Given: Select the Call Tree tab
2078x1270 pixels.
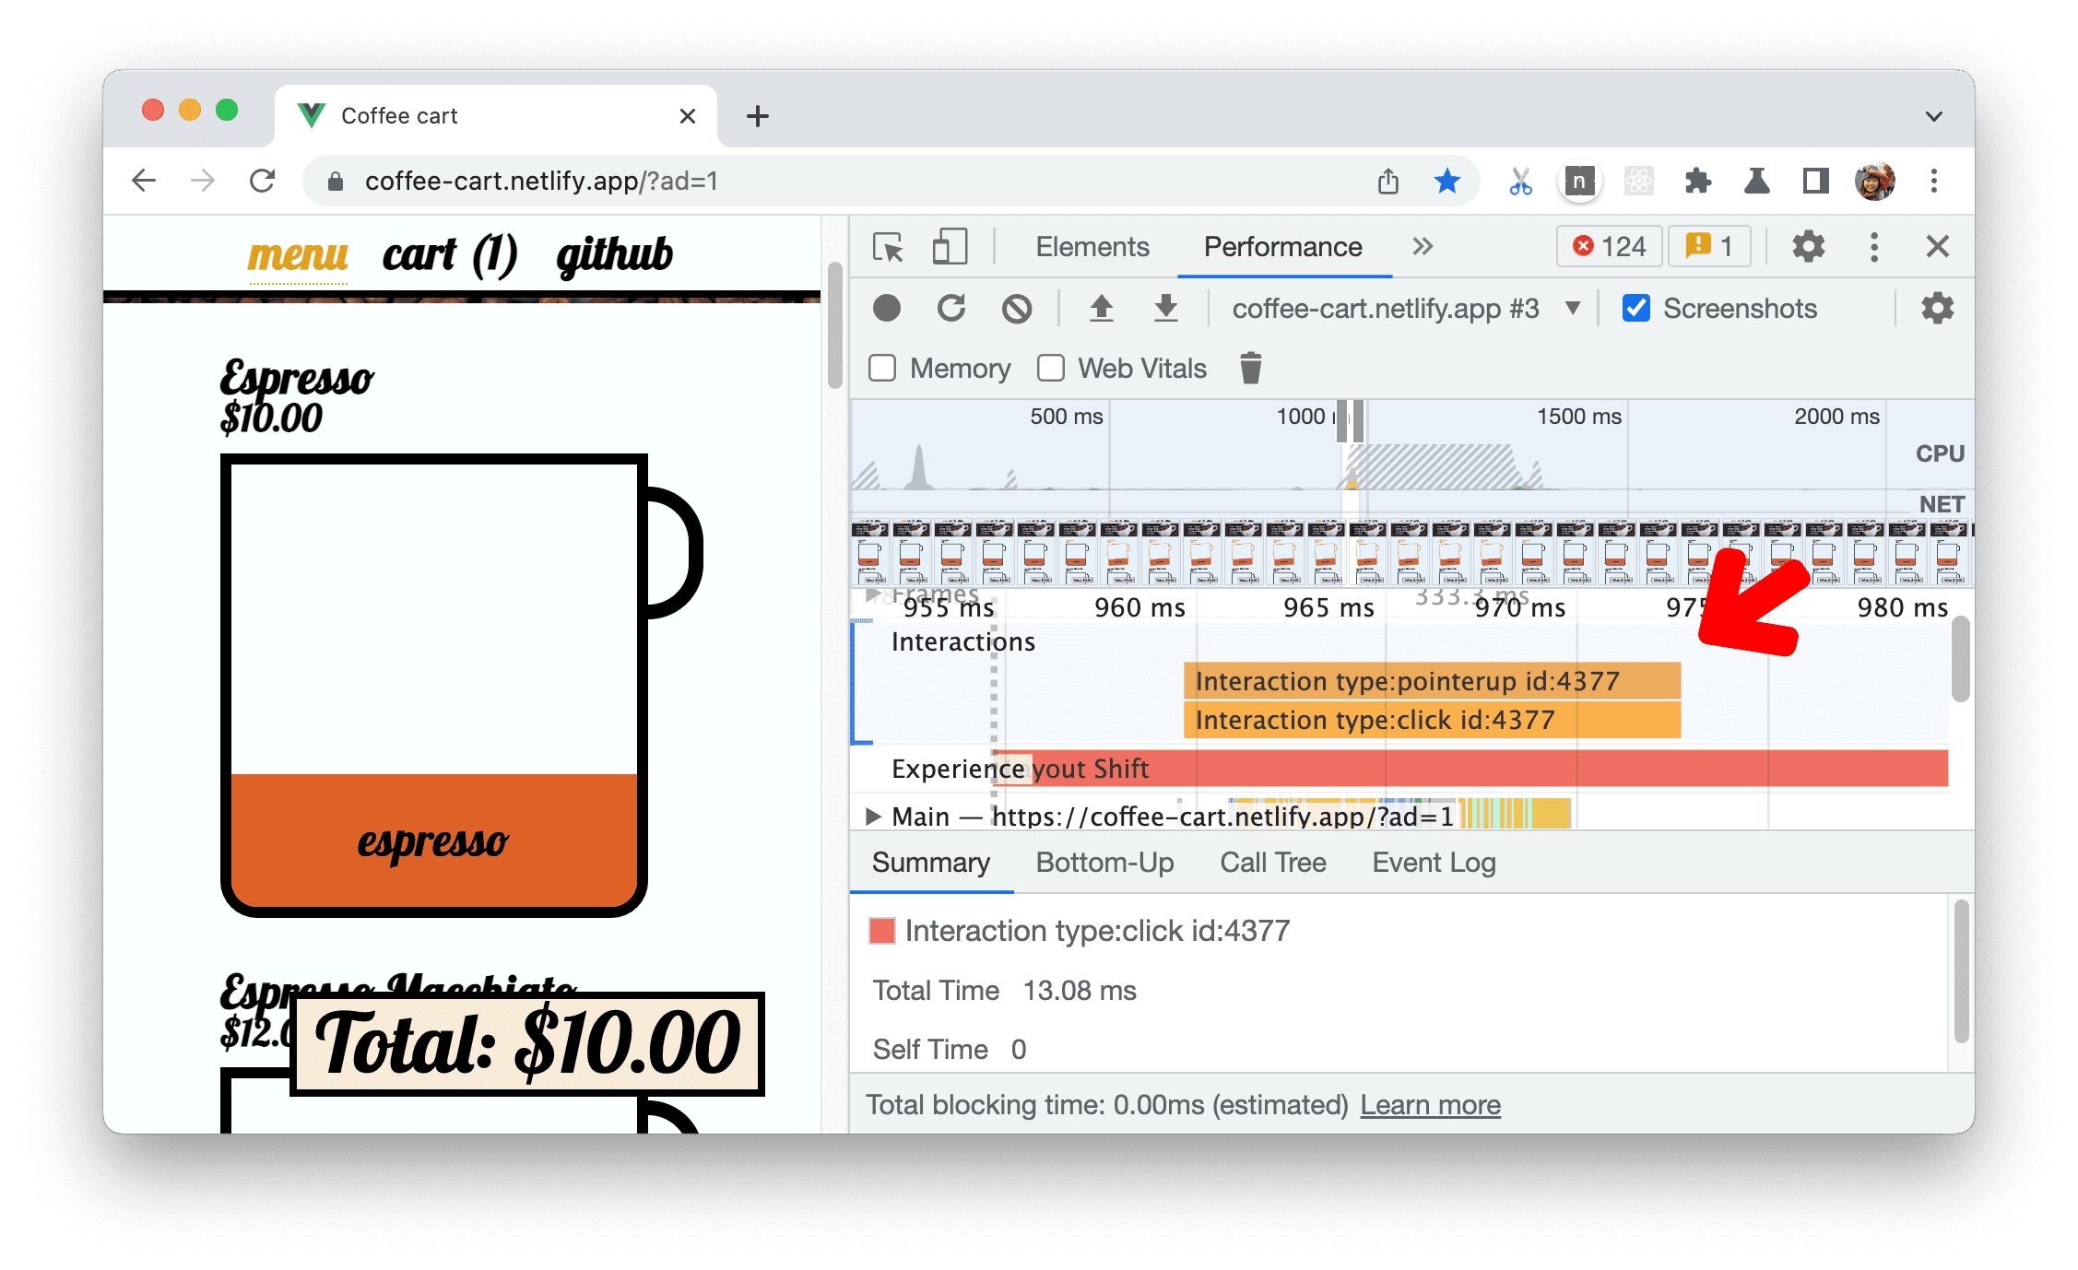Looking at the screenshot, I should pyautogui.click(x=1273, y=861).
